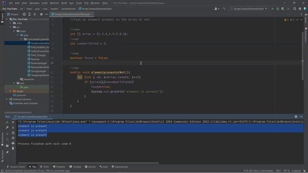Screen dimensions: 308x173
Task: Toggle Bookmarks tool window on left stripe
Action: click(2, 139)
